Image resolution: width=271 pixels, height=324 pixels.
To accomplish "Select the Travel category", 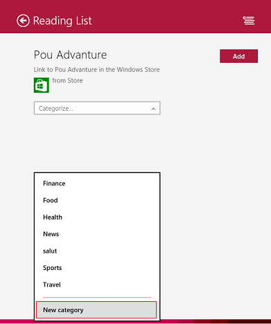I will tap(97, 285).
